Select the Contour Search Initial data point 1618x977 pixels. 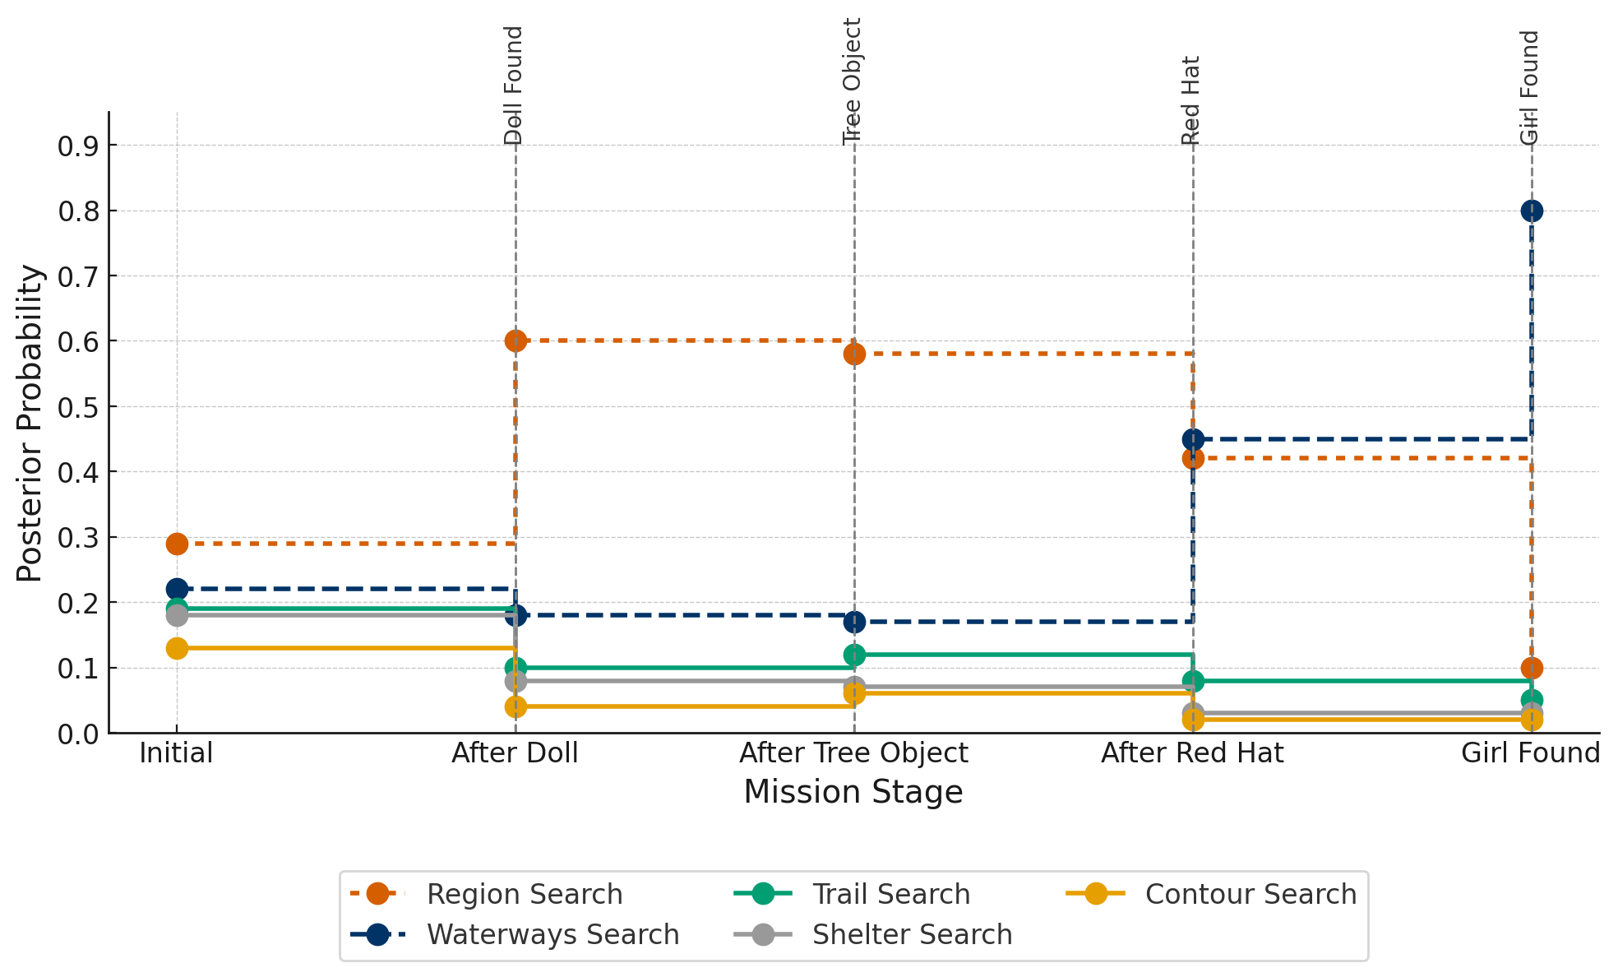(177, 648)
